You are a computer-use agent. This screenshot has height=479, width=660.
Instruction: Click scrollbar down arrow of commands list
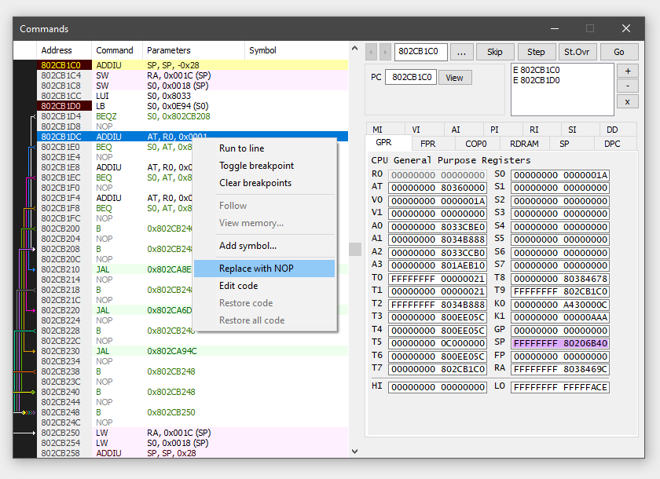tap(354, 452)
